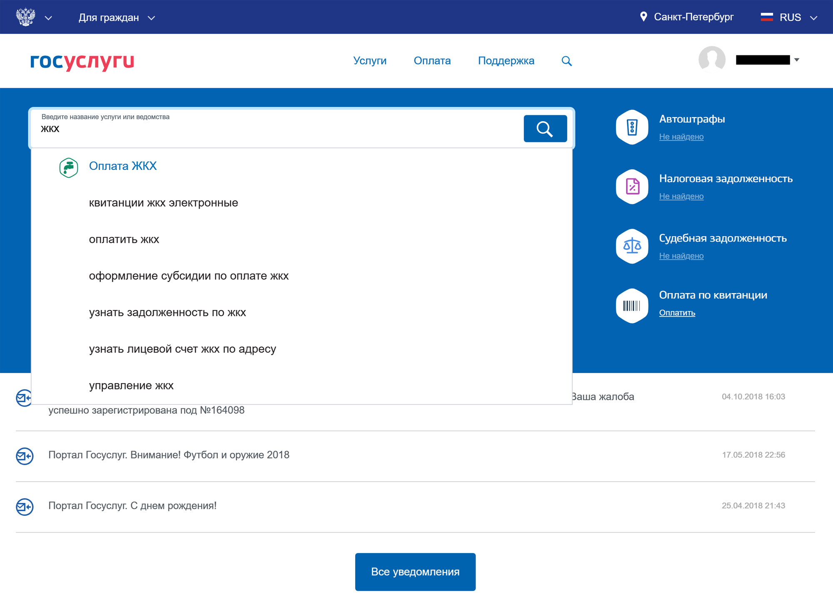Click the mail icon beside 'С днем рождения!'
833x615 pixels.
point(25,507)
